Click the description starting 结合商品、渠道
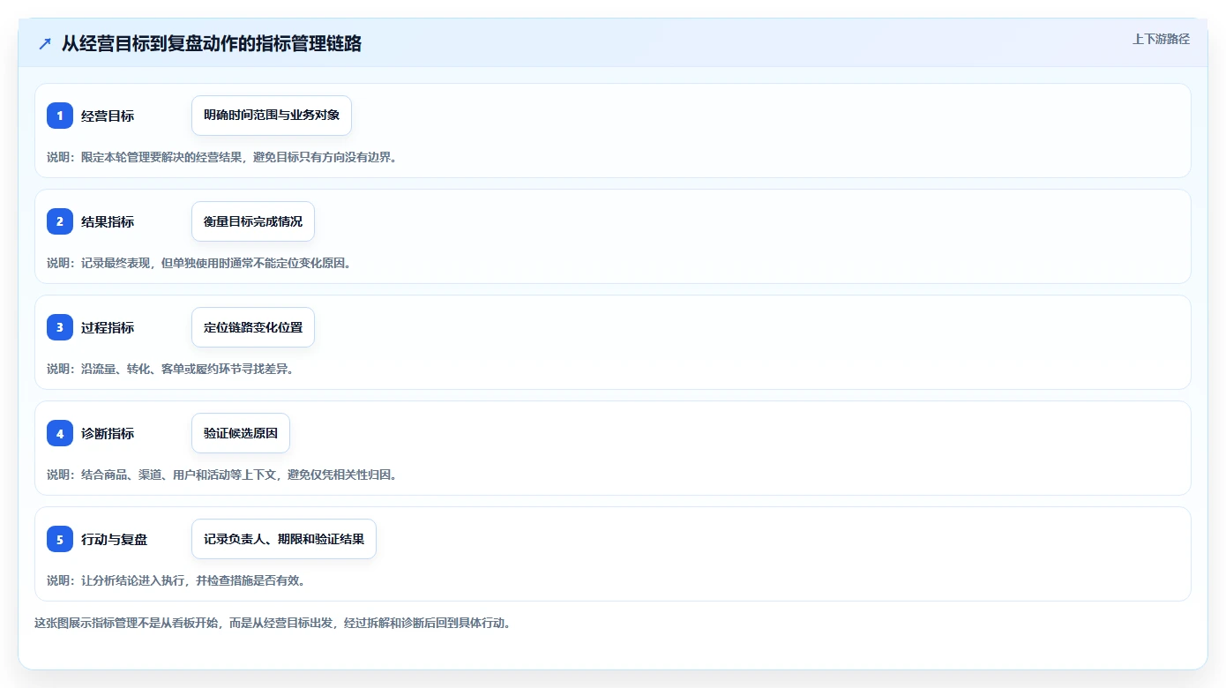The image size is (1226, 688). click(x=221, y=475)
